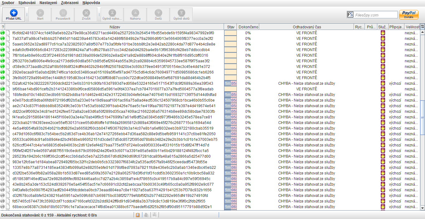425x219 pixels.
Task: Sort by Odhadovaný čas column header
Action: (x=307, y=27)
